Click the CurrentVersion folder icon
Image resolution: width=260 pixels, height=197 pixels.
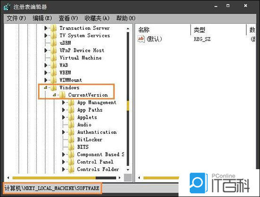(x=63, y=95)
